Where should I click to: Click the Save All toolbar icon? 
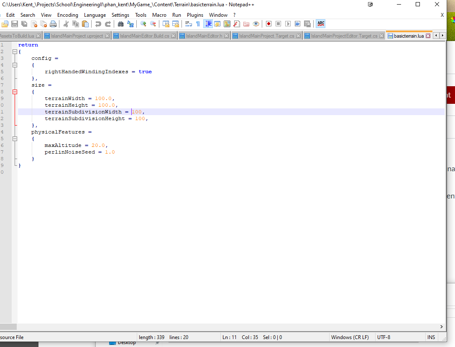tap(24, 24)
